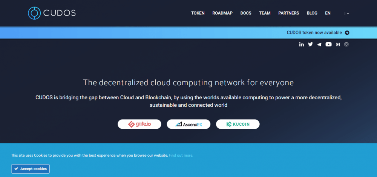Click the headline 'The decentralized cloud computing network for everyone'

click(x=188, y=83)
